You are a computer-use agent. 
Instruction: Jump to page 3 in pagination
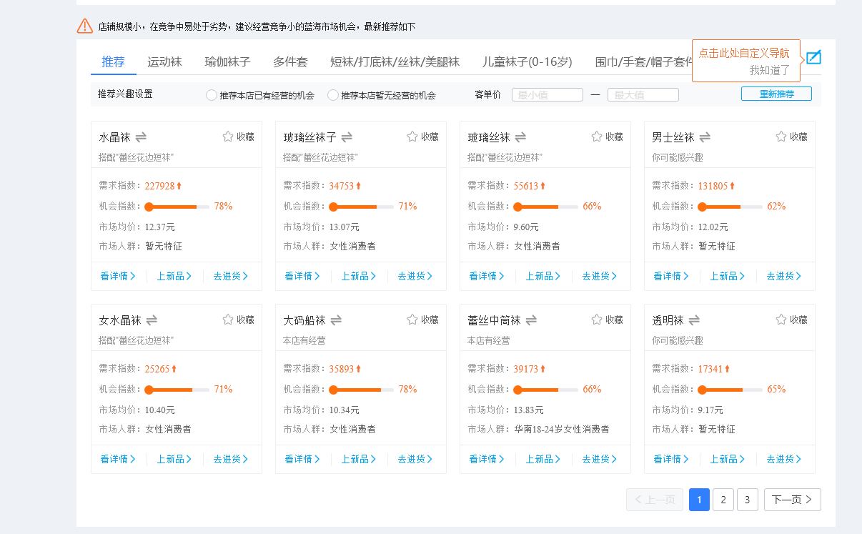[x=747, y=500]
